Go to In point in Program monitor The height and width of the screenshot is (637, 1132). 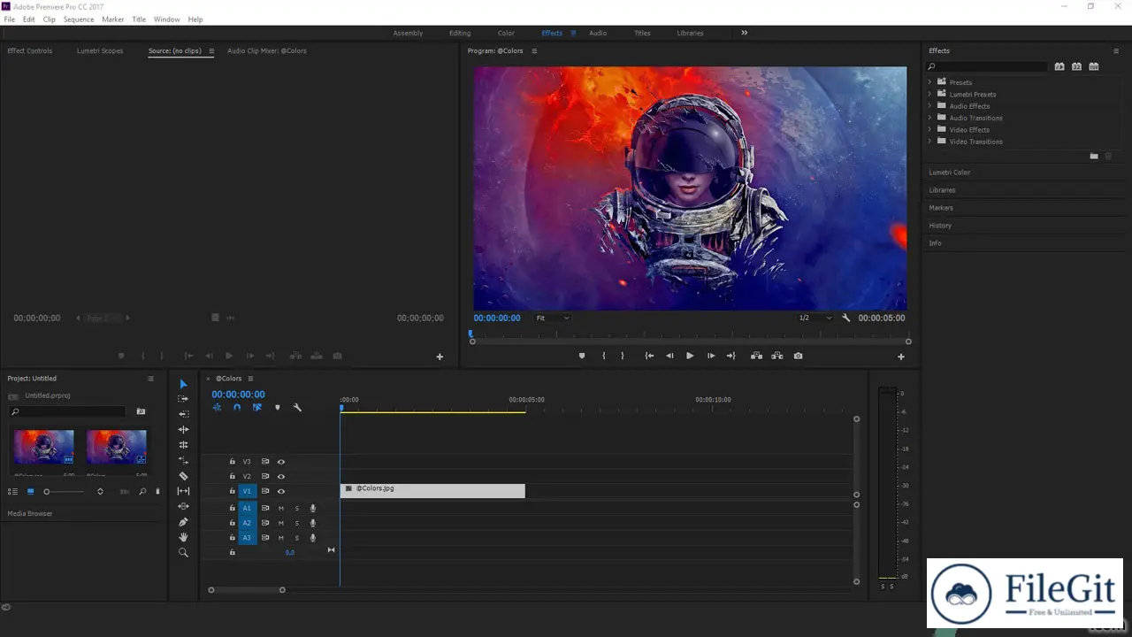(649, 356)
